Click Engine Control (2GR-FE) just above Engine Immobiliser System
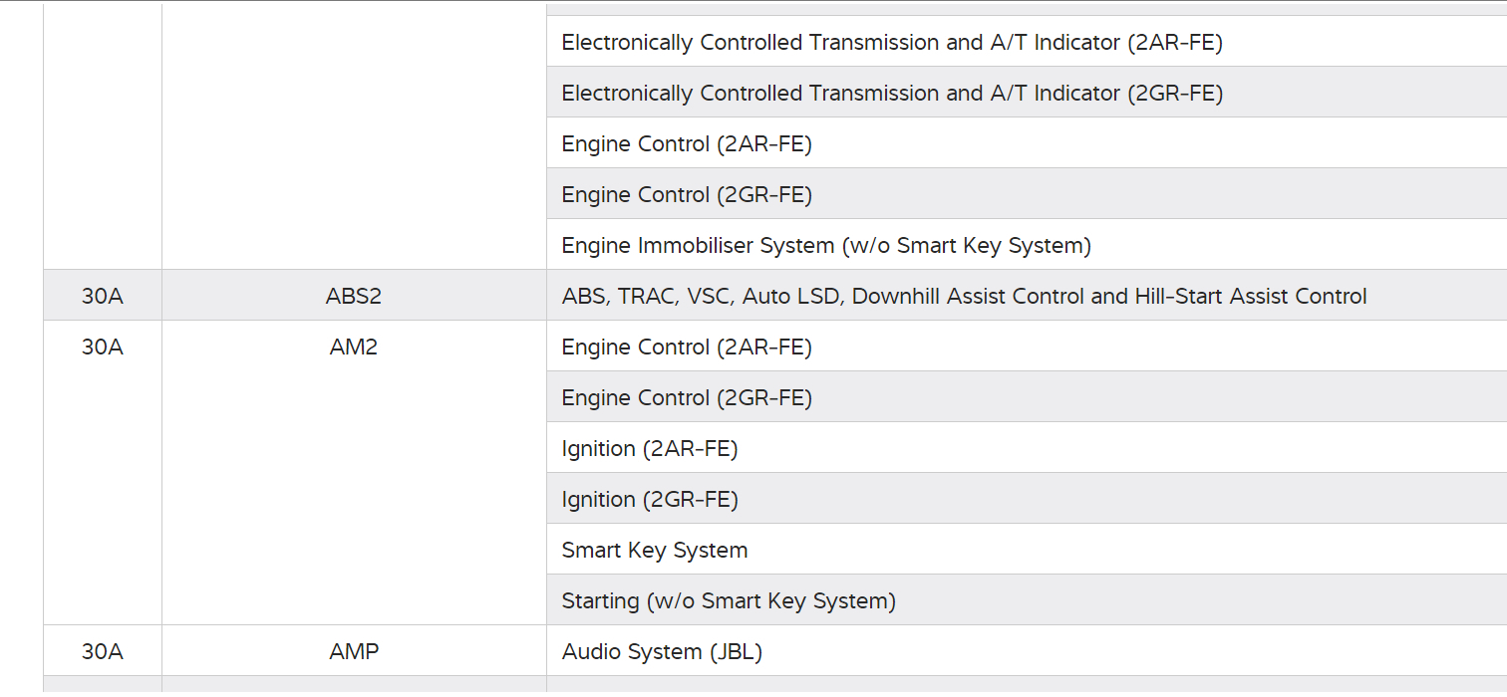The image size is (1507, 697). (687, 195)
